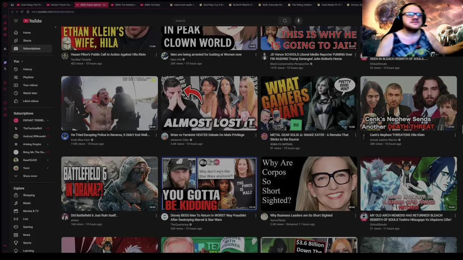Open options for Brian vs Feminist video
The height and width of the screenshot is (260, 463).
point(256,135)
